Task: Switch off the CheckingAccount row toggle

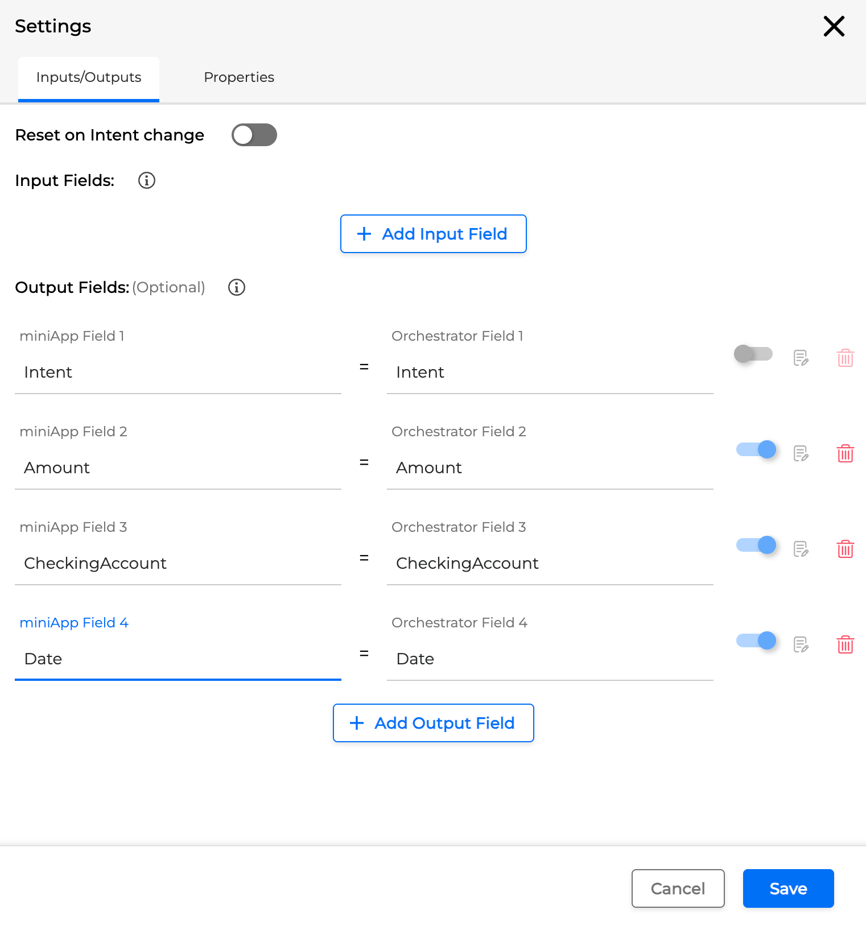Action: tap(756, 545)
